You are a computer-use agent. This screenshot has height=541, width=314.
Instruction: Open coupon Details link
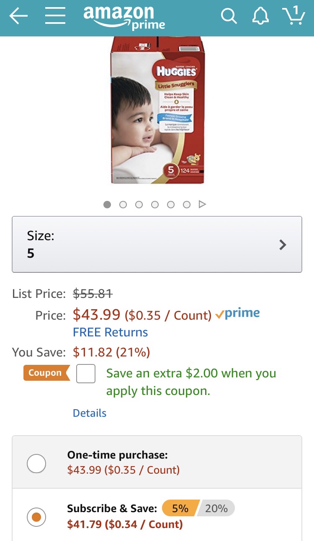(90, 413)
